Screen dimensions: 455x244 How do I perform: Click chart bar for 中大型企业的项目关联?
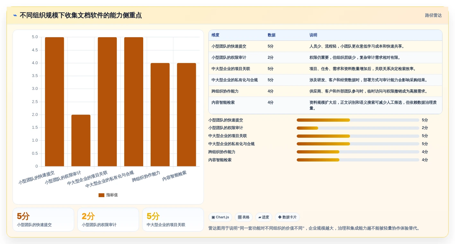[107, 102]
